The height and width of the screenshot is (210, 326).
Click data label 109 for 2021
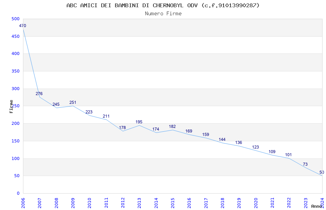coord(272,152)
